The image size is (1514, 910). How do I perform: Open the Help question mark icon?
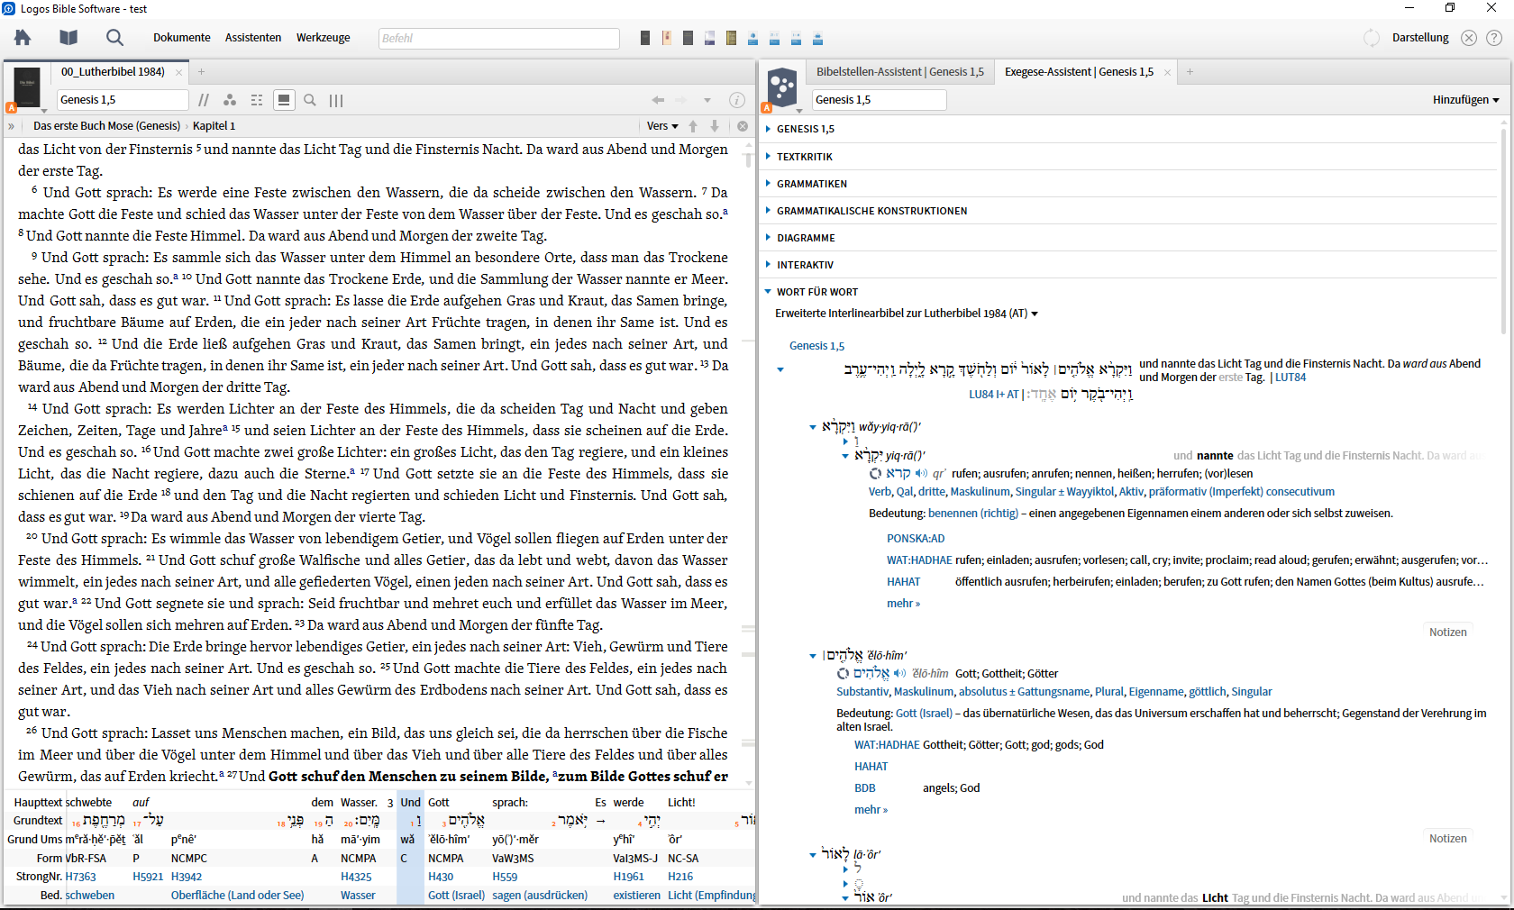(x=1494, y=38)
